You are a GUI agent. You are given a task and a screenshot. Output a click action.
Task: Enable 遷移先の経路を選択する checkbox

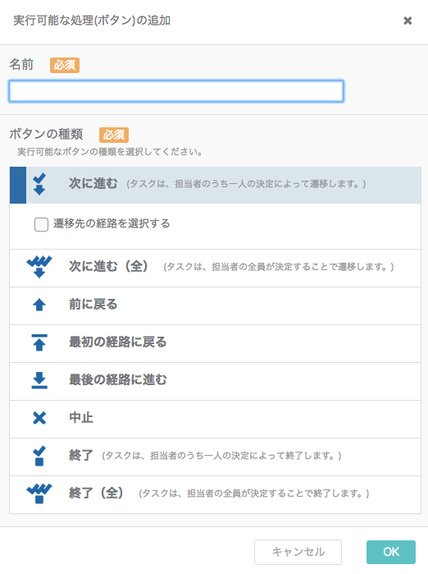[x=41, y=224]
